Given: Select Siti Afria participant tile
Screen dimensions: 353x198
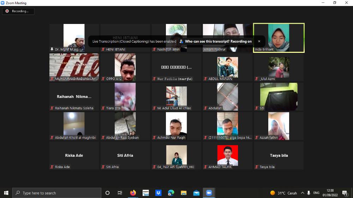Looking at the screenshot, I should pos(125,155).
